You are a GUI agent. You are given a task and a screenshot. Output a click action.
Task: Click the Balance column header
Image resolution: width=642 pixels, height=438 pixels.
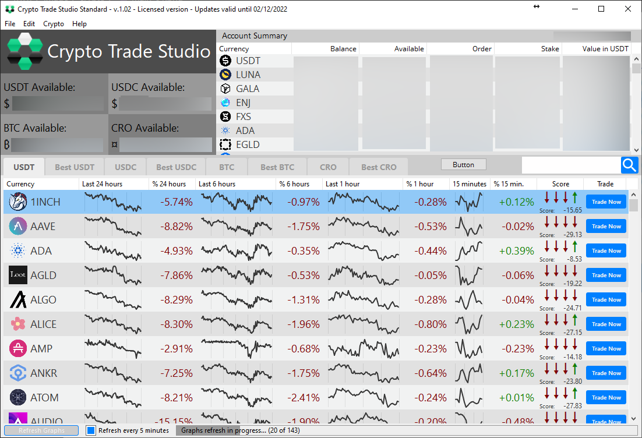(x=326, y=49)
